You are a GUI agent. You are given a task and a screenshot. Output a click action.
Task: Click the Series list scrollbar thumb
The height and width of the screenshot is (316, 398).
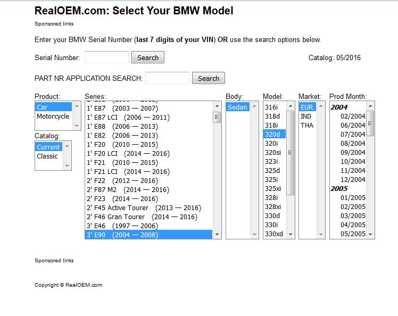(x=217, y=117)
